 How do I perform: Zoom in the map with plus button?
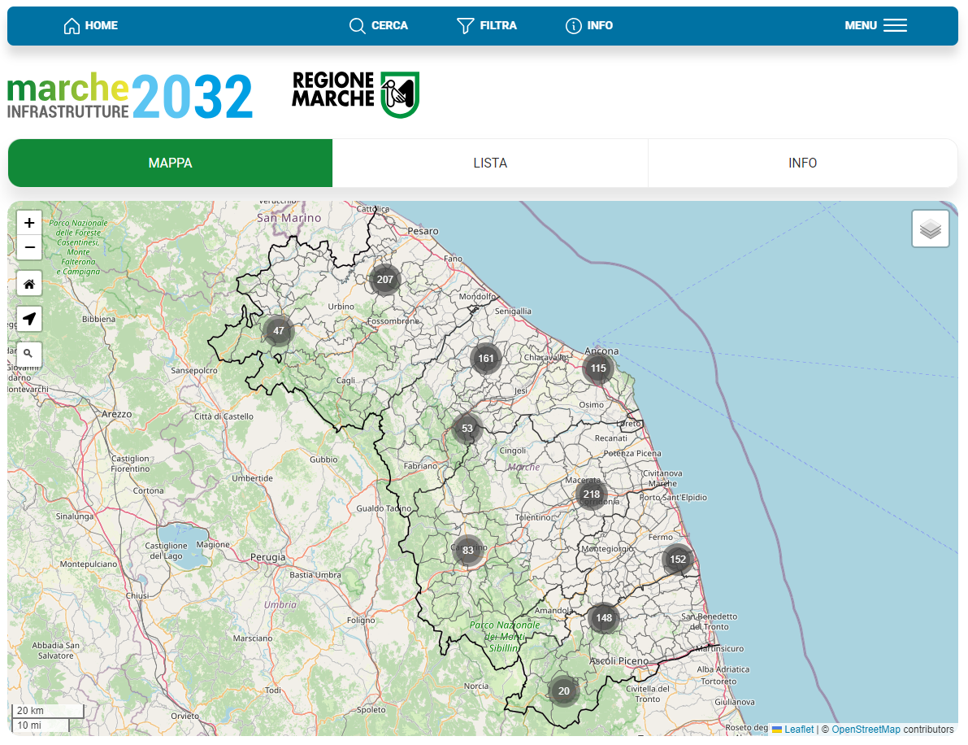[29, 223]
